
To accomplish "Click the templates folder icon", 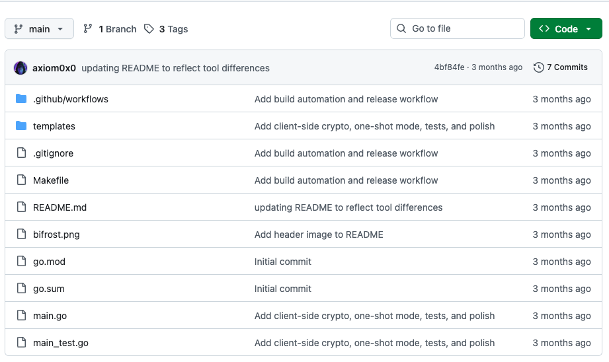I will (x=21, y=126).
